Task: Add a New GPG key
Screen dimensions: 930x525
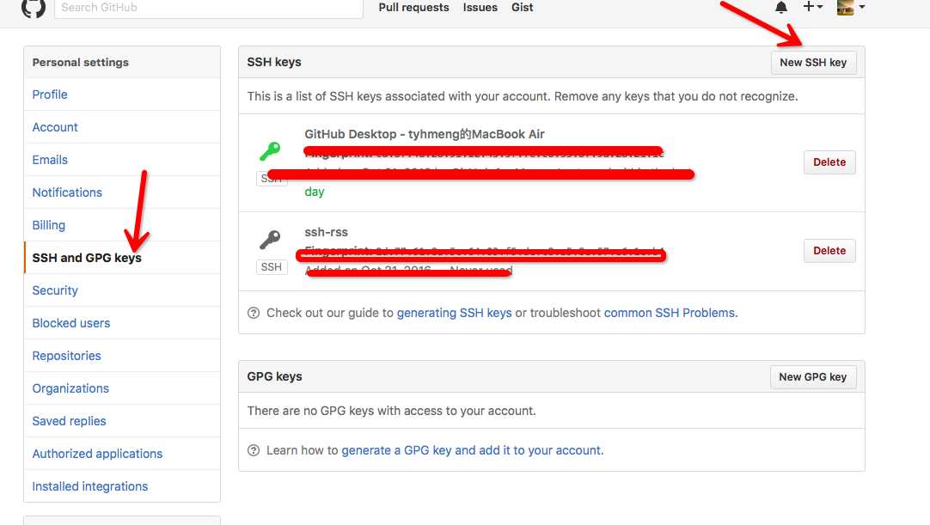Action: (812, 376)
